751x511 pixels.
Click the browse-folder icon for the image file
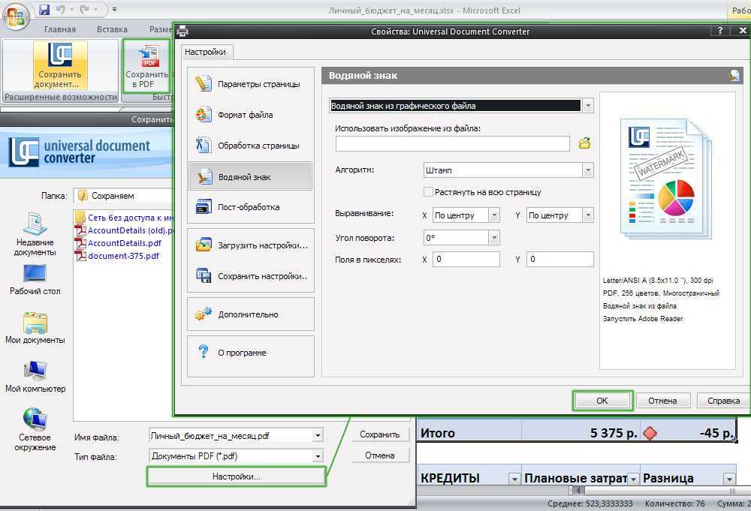[x=584, y=143]
